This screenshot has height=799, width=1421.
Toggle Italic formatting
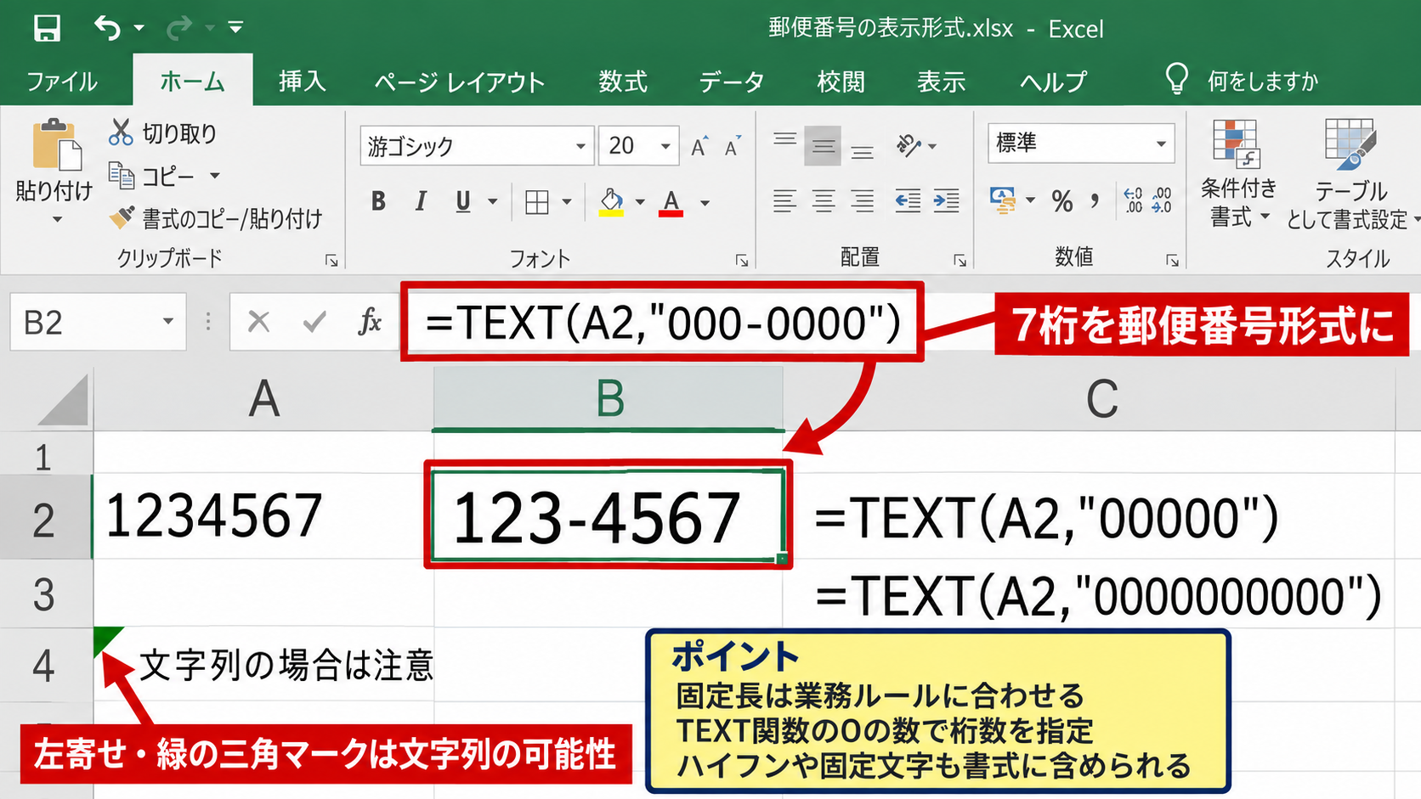(x=421, y=201)
